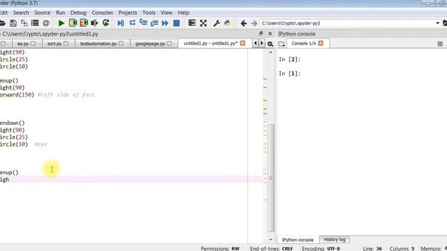Re-run the last script
447x251 pixels.
coord(105,23)
